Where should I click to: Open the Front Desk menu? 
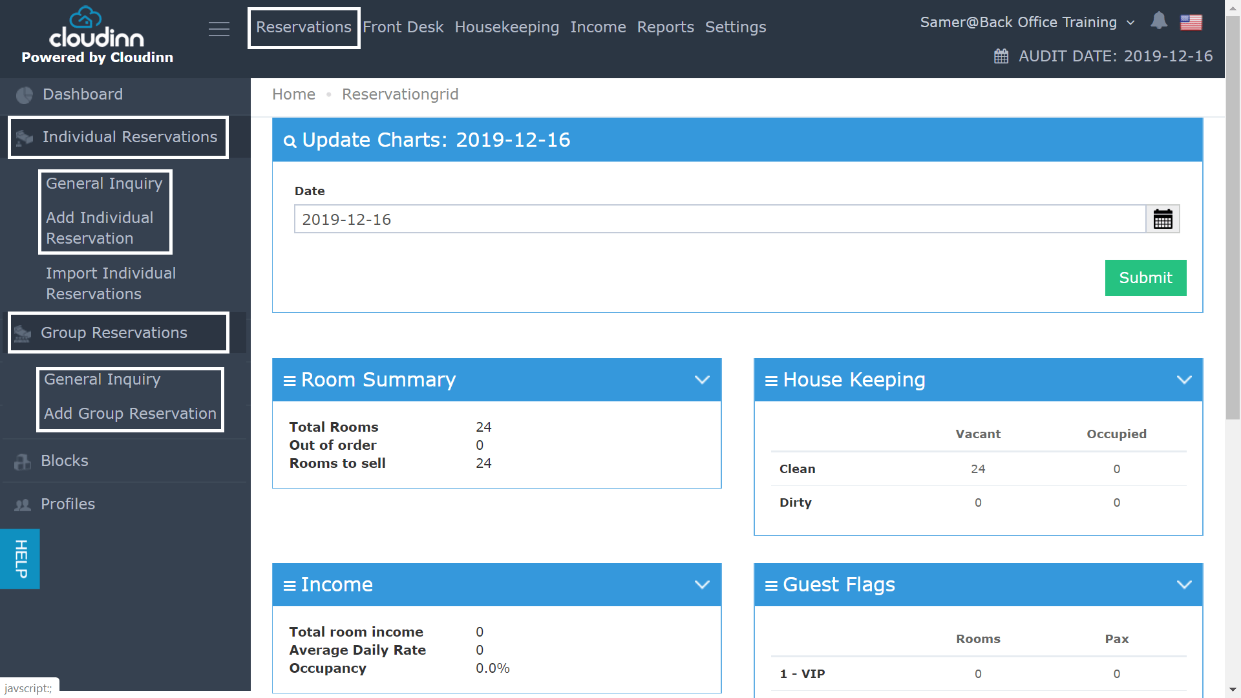click(x=403, y=27)
